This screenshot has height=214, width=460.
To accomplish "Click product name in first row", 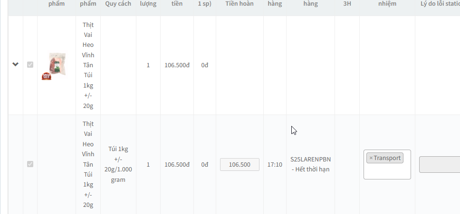I will tap(88, 65).
